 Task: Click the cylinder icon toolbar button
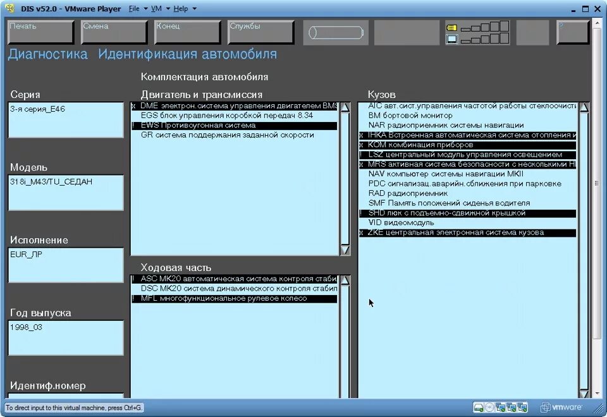(336, 32)
